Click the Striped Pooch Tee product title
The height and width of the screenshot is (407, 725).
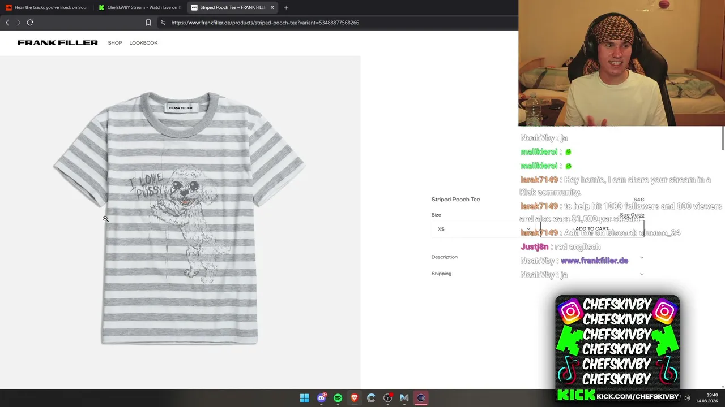[x=455, y=200]
